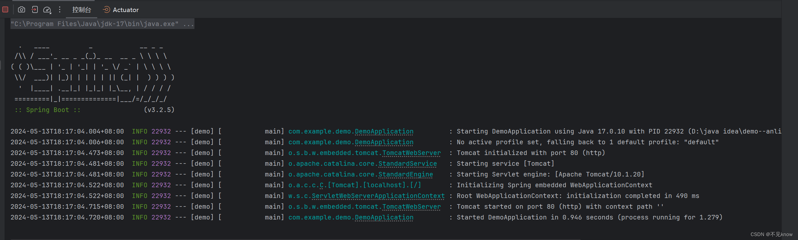Open the more options three-dot menu

[x=60, y=10]
